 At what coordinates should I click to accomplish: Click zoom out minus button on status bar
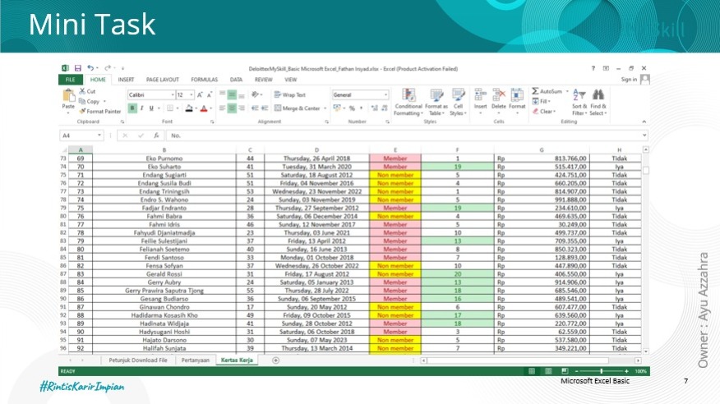pos(577,371)
